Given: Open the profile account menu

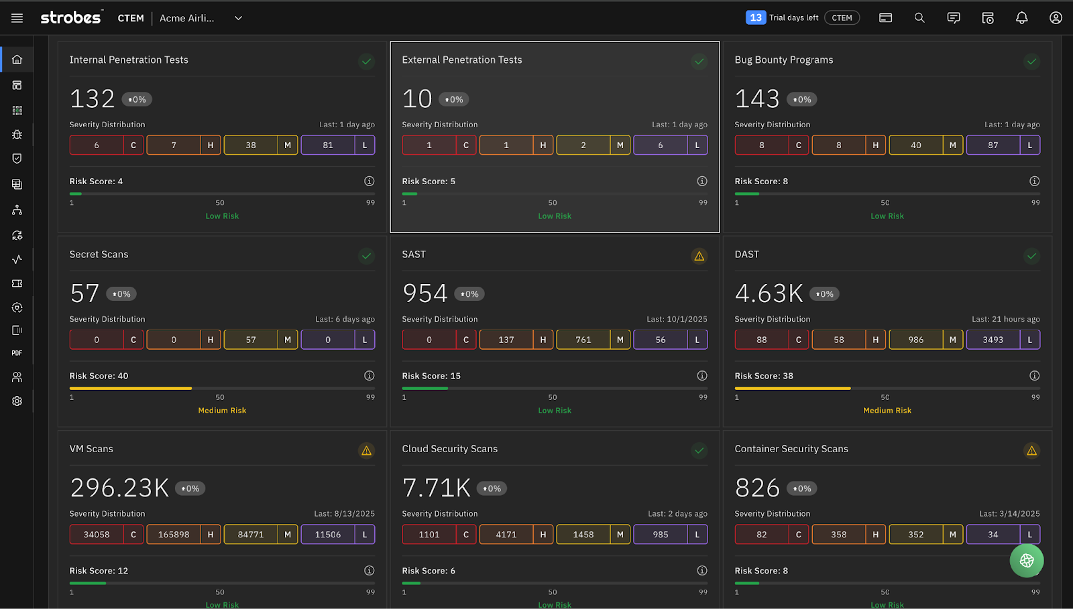Looking at the screenshot, I should tap(1056, 17).
